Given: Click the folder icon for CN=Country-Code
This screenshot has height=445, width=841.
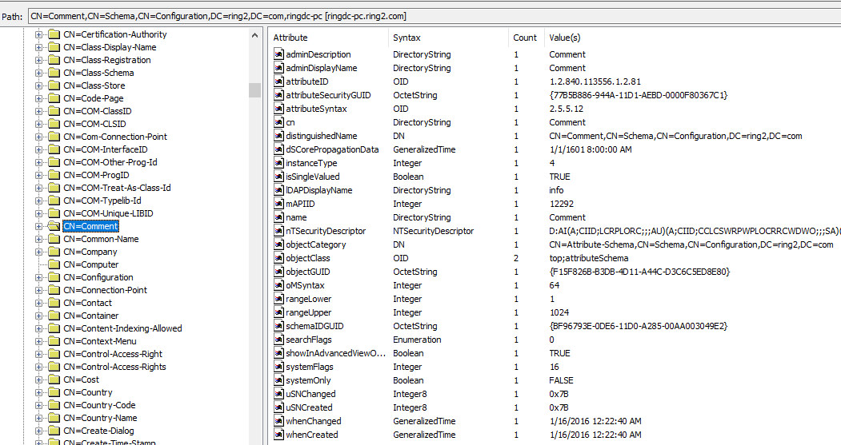Looking at the screenshot, I should [54, 406].
